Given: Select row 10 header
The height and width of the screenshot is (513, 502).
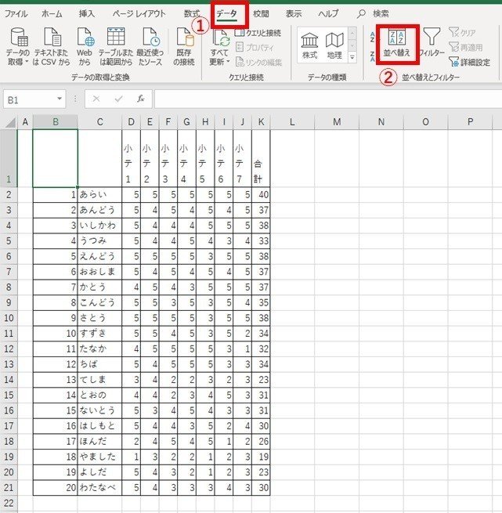Looking at the screenshot, I should [9, 318].
